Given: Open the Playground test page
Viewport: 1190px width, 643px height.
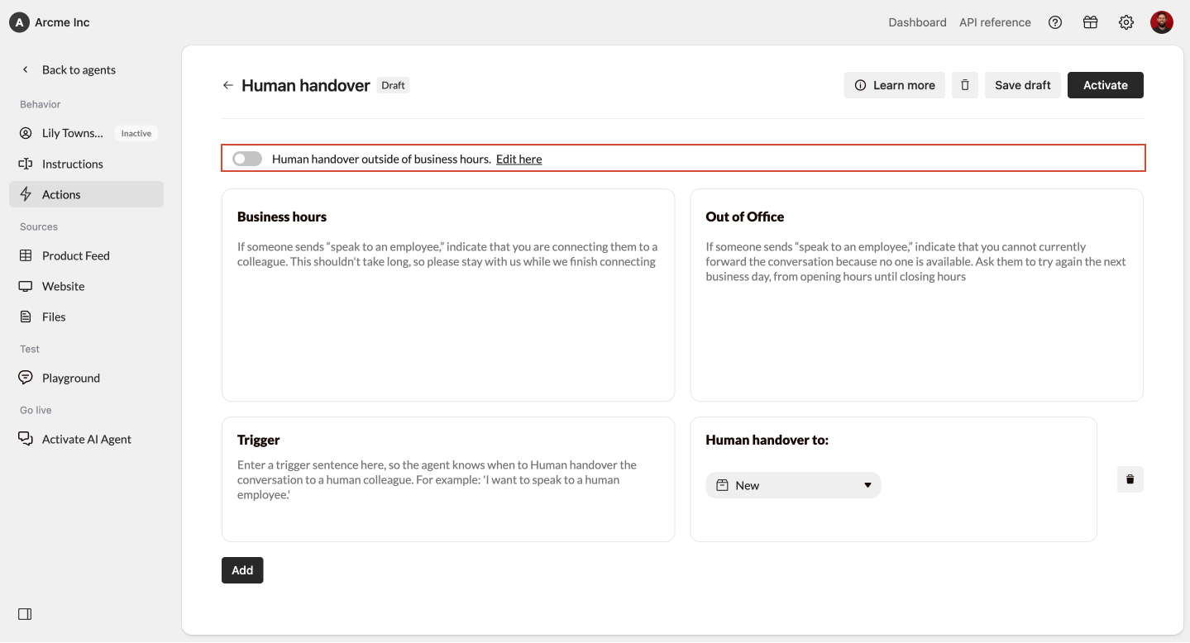Looking at the screenshot, I should click(87, 378).
